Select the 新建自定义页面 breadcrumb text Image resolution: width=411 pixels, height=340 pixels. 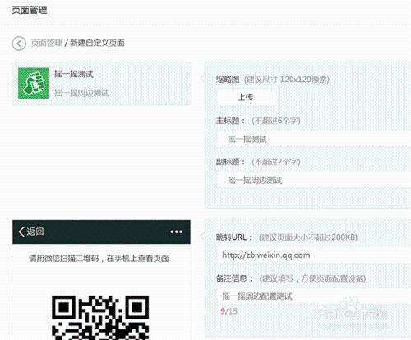click(97, 43)
